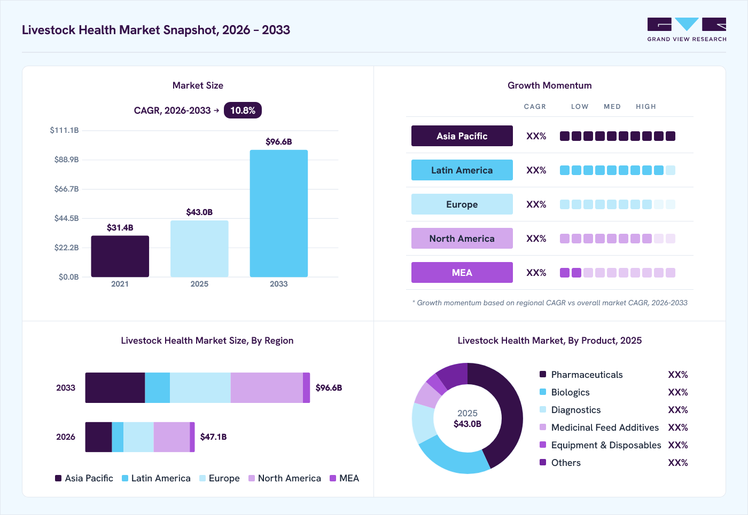This screenshot has width=748, height=515.
Task: Click the 2033 market size bar
Action: (279, 213)
